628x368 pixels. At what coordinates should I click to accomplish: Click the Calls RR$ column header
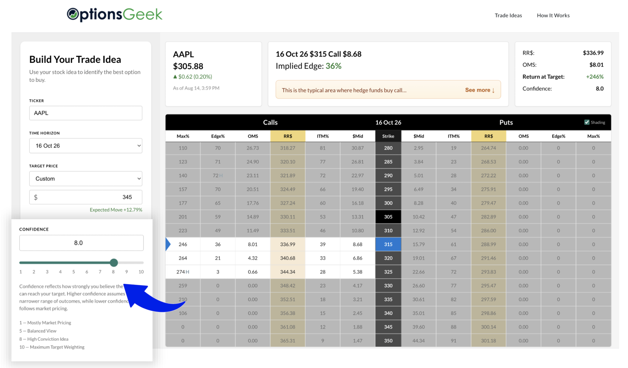click(288, 136)
